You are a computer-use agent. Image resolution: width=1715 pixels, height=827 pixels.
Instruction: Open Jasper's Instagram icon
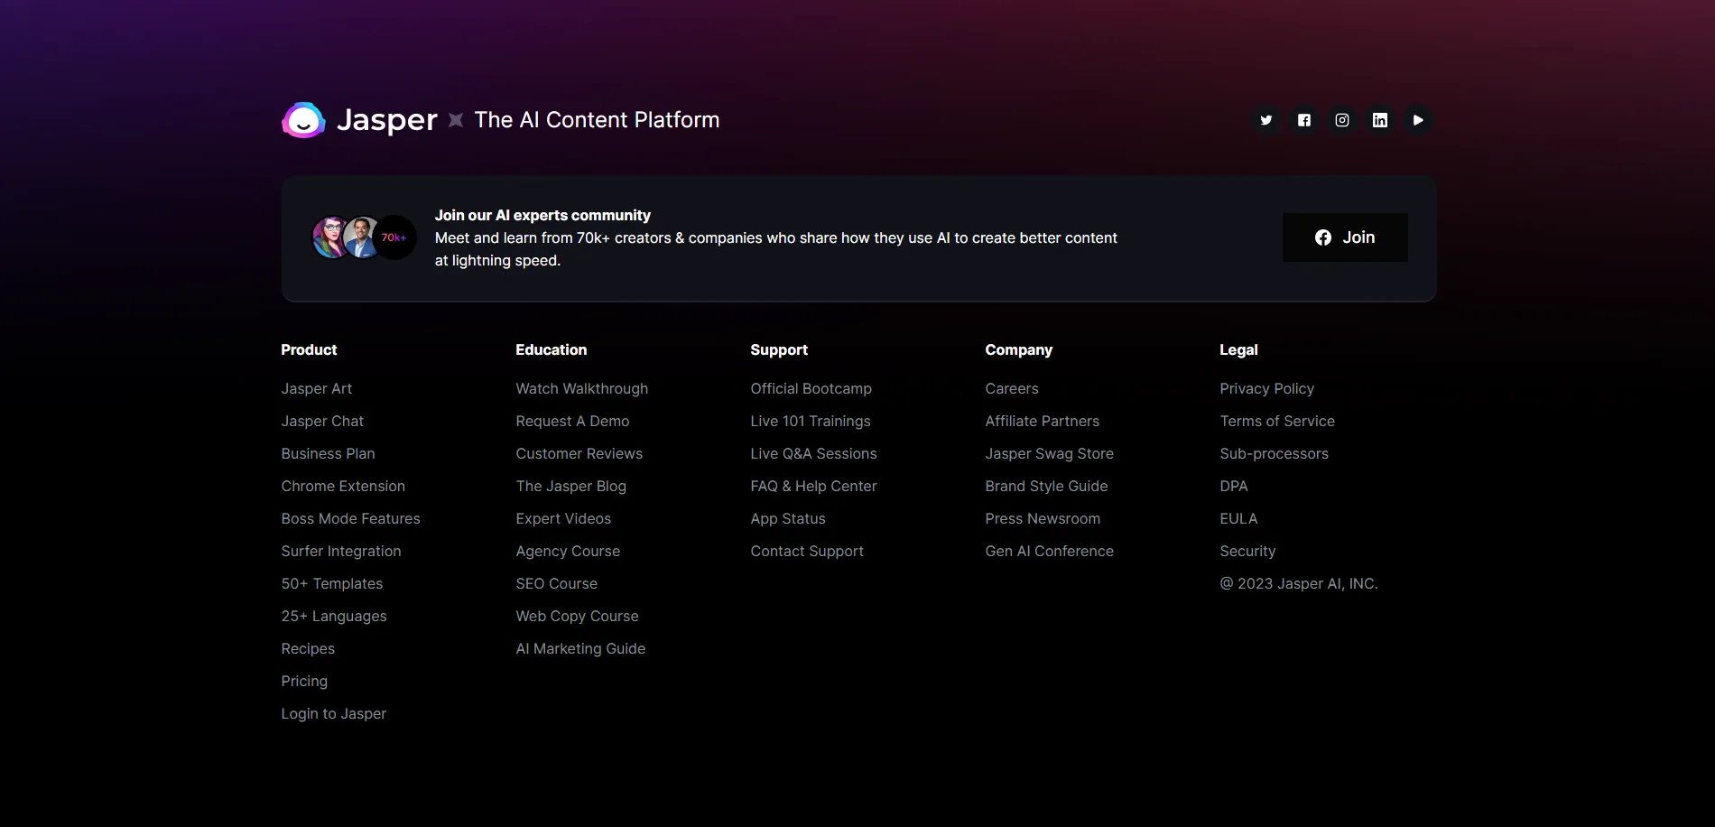click(1342, 120)
